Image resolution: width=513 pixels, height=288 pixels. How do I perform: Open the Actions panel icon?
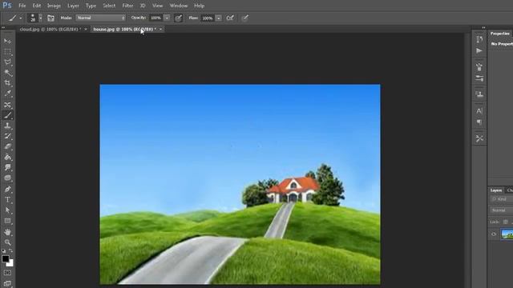coord(479,51)
